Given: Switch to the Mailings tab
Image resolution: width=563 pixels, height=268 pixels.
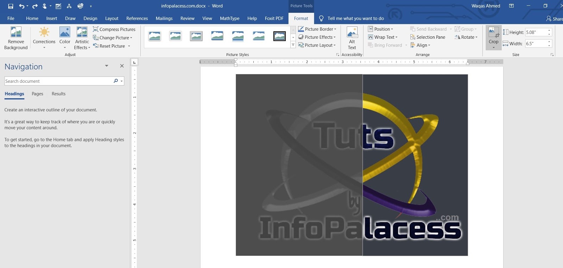Looking at the screenshot, I should (x=164, y=18).
